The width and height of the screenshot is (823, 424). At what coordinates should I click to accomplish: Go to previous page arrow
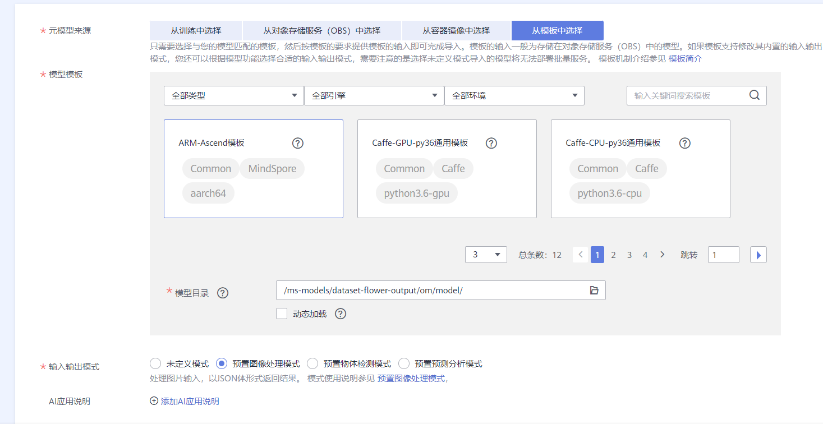click(x=581, y=255)
